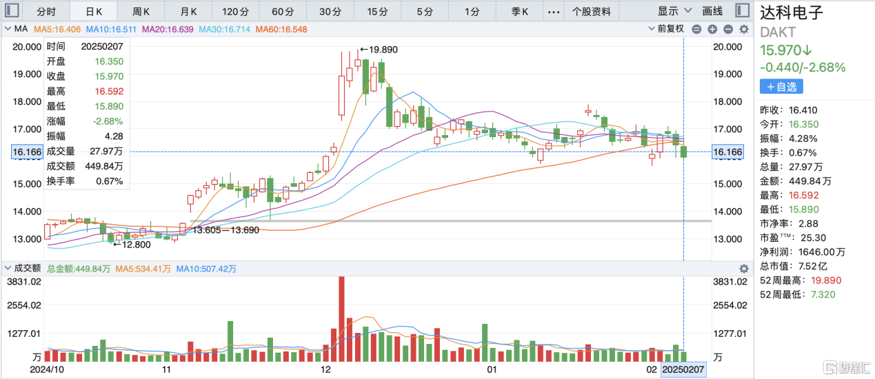875x379 pixels.
Task: Click the 达科电子 stock name
Action: (x=792, y=13)
